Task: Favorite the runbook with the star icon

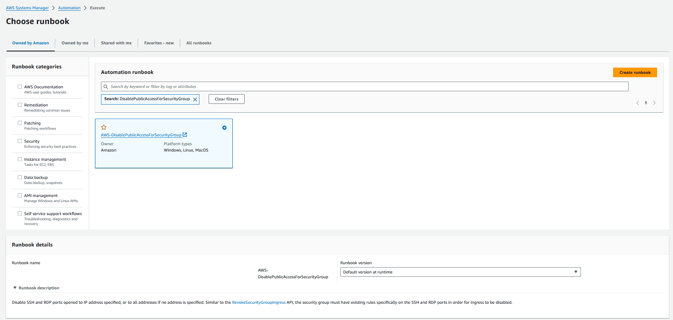Action: [104, 127]
